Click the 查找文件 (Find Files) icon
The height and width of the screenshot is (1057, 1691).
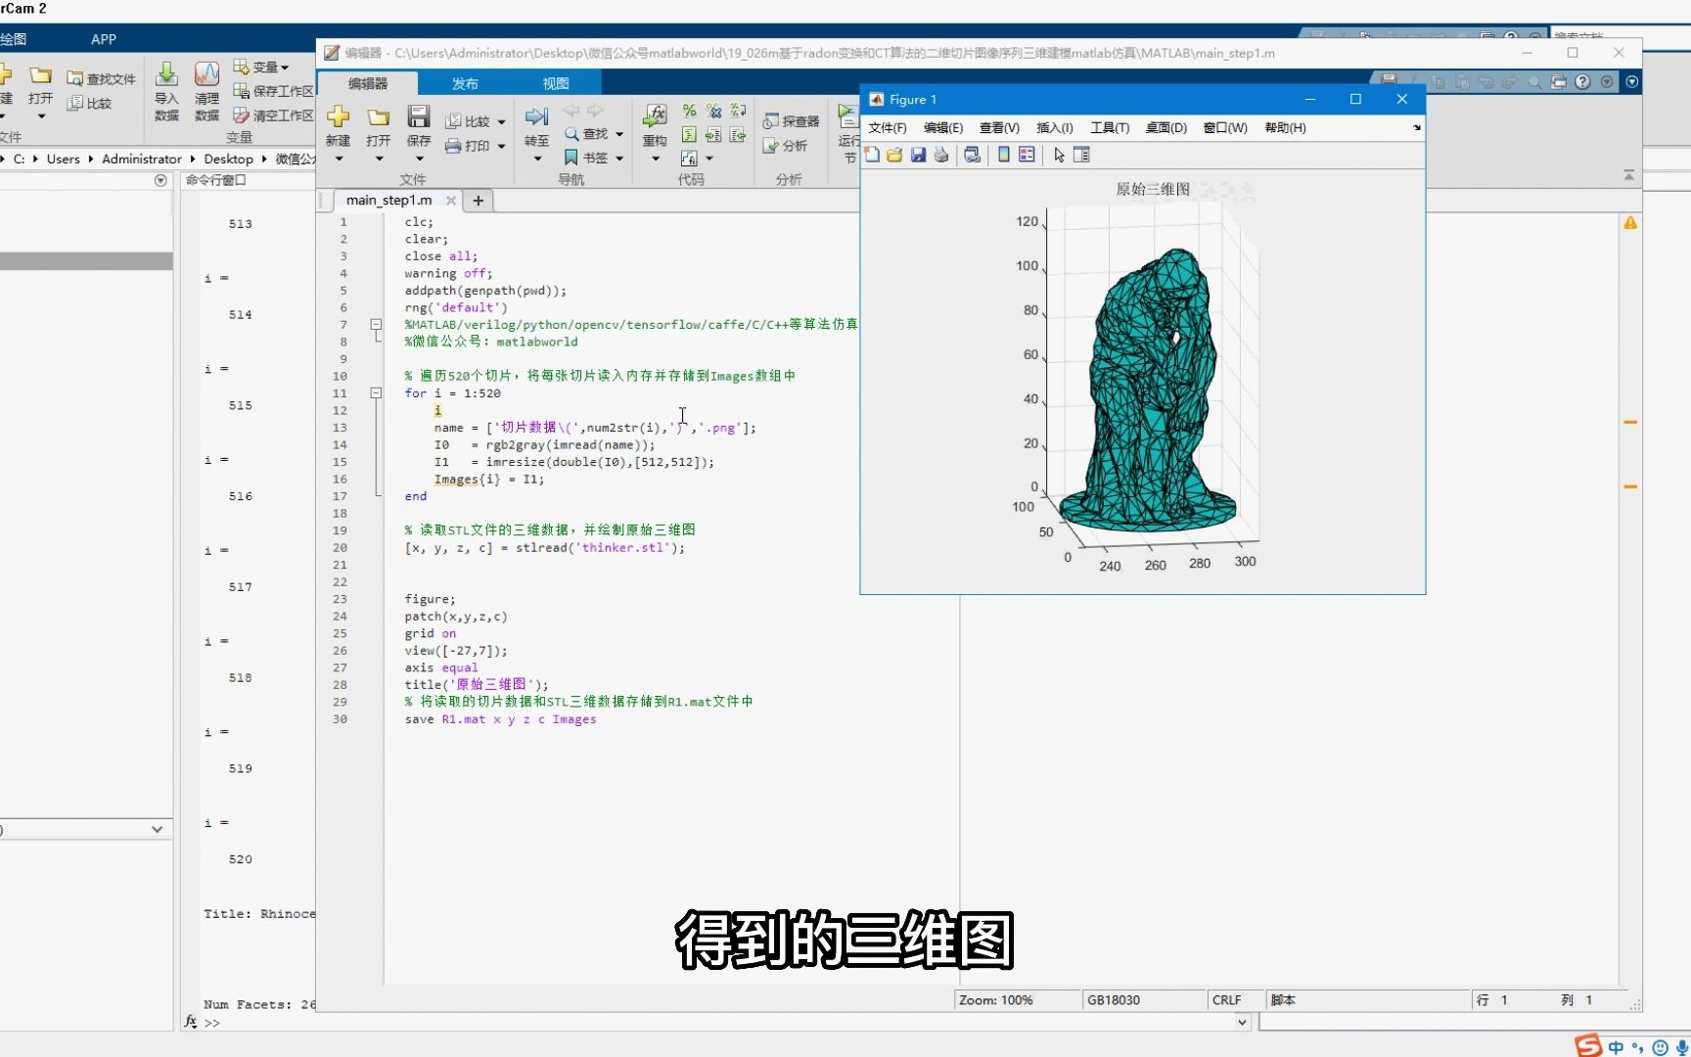pos(74,78)
